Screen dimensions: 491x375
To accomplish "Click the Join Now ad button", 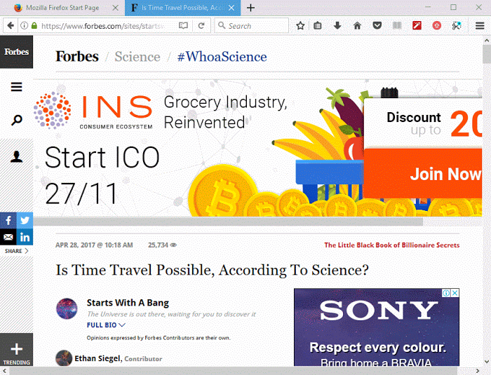I will tap(423, 174).
